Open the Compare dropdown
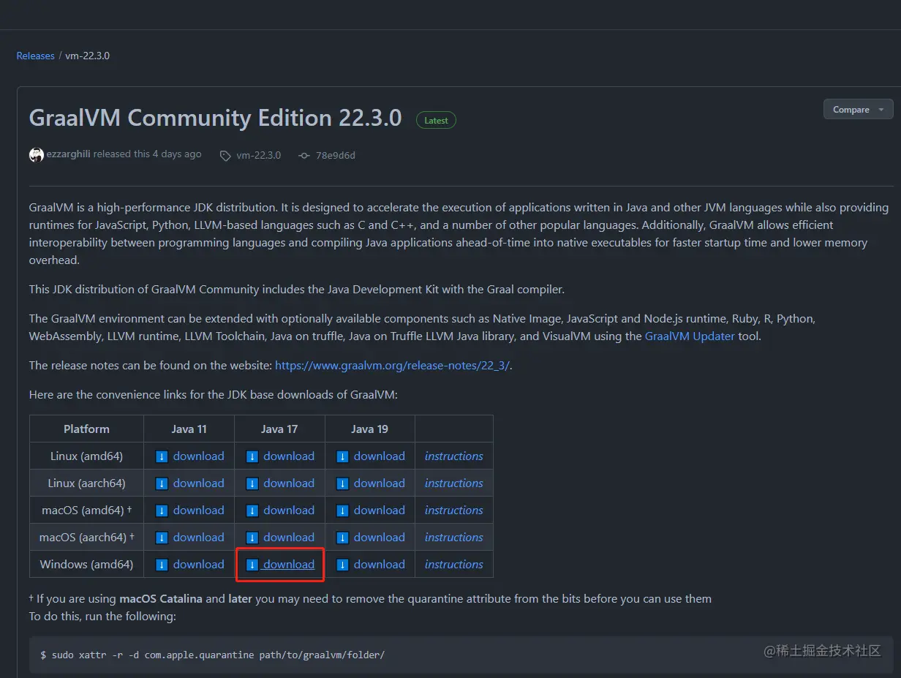The image size is (901, 678). click(x=858, y=110)
